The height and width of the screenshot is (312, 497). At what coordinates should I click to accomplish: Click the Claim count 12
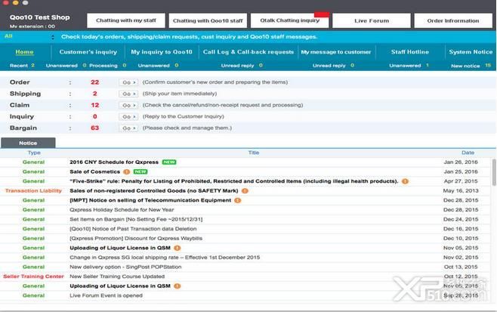94,105
